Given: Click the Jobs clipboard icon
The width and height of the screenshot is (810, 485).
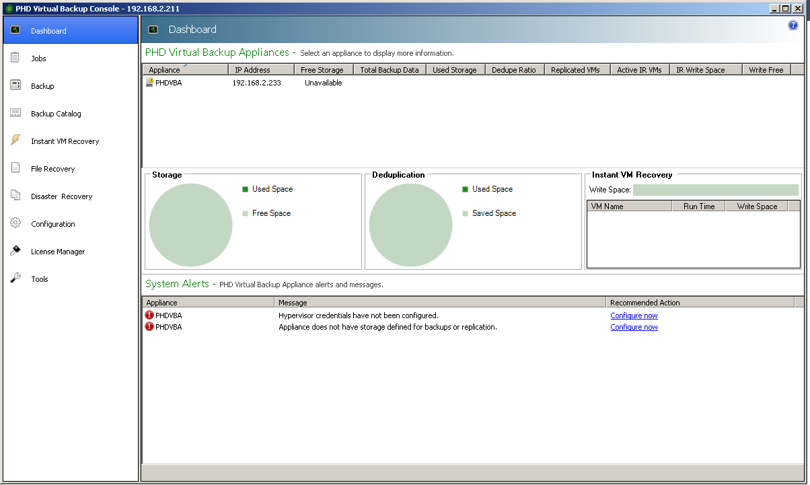Looking at the screenshot, I should pyautogui.click(x=15, y=58).
